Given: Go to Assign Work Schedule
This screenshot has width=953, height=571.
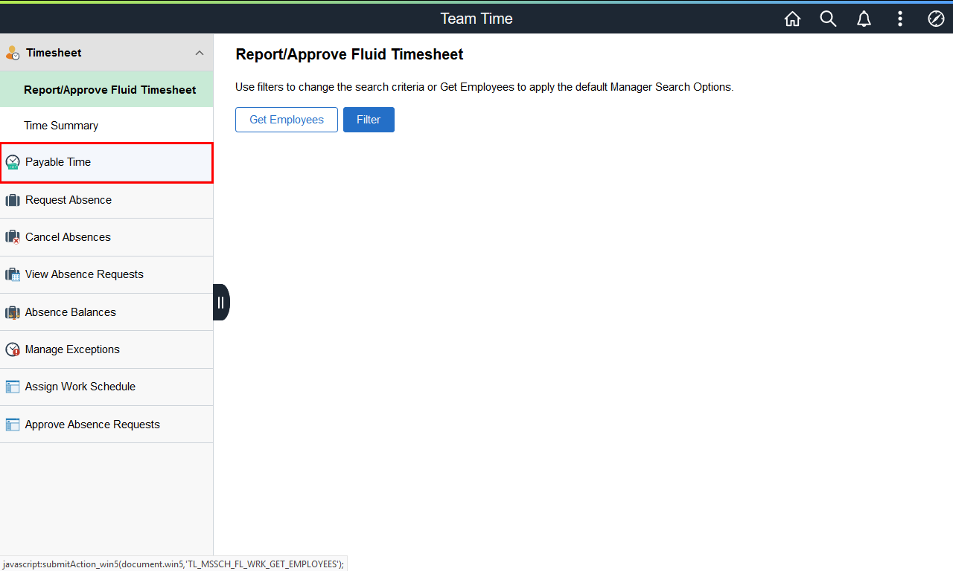Looking at the screenshot, I should (x=80, y=387).
